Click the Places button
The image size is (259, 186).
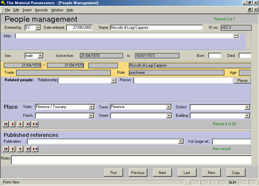click(242, 80)
